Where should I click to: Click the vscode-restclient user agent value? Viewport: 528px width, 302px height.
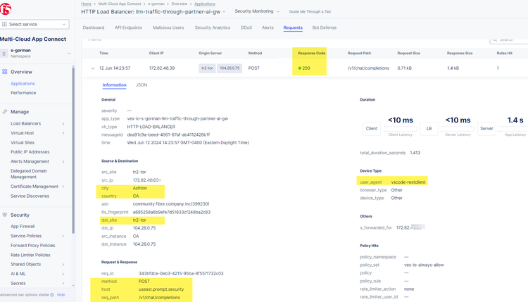point(408,182)
